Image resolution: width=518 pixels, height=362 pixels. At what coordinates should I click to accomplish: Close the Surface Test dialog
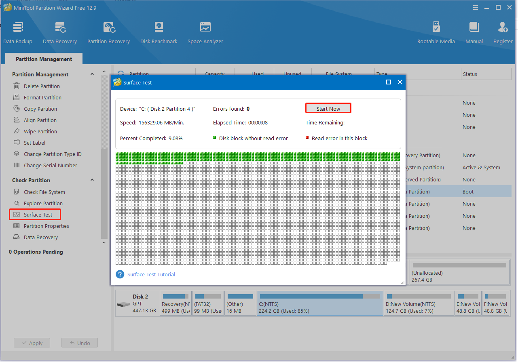point(400,82)
